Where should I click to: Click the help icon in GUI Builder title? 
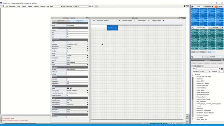point(179,18)
